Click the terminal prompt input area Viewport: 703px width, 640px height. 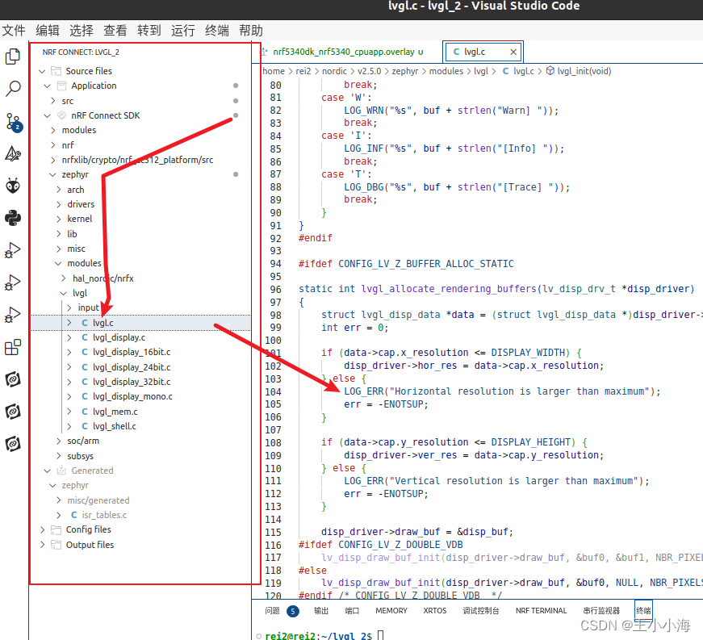point(381,635)
